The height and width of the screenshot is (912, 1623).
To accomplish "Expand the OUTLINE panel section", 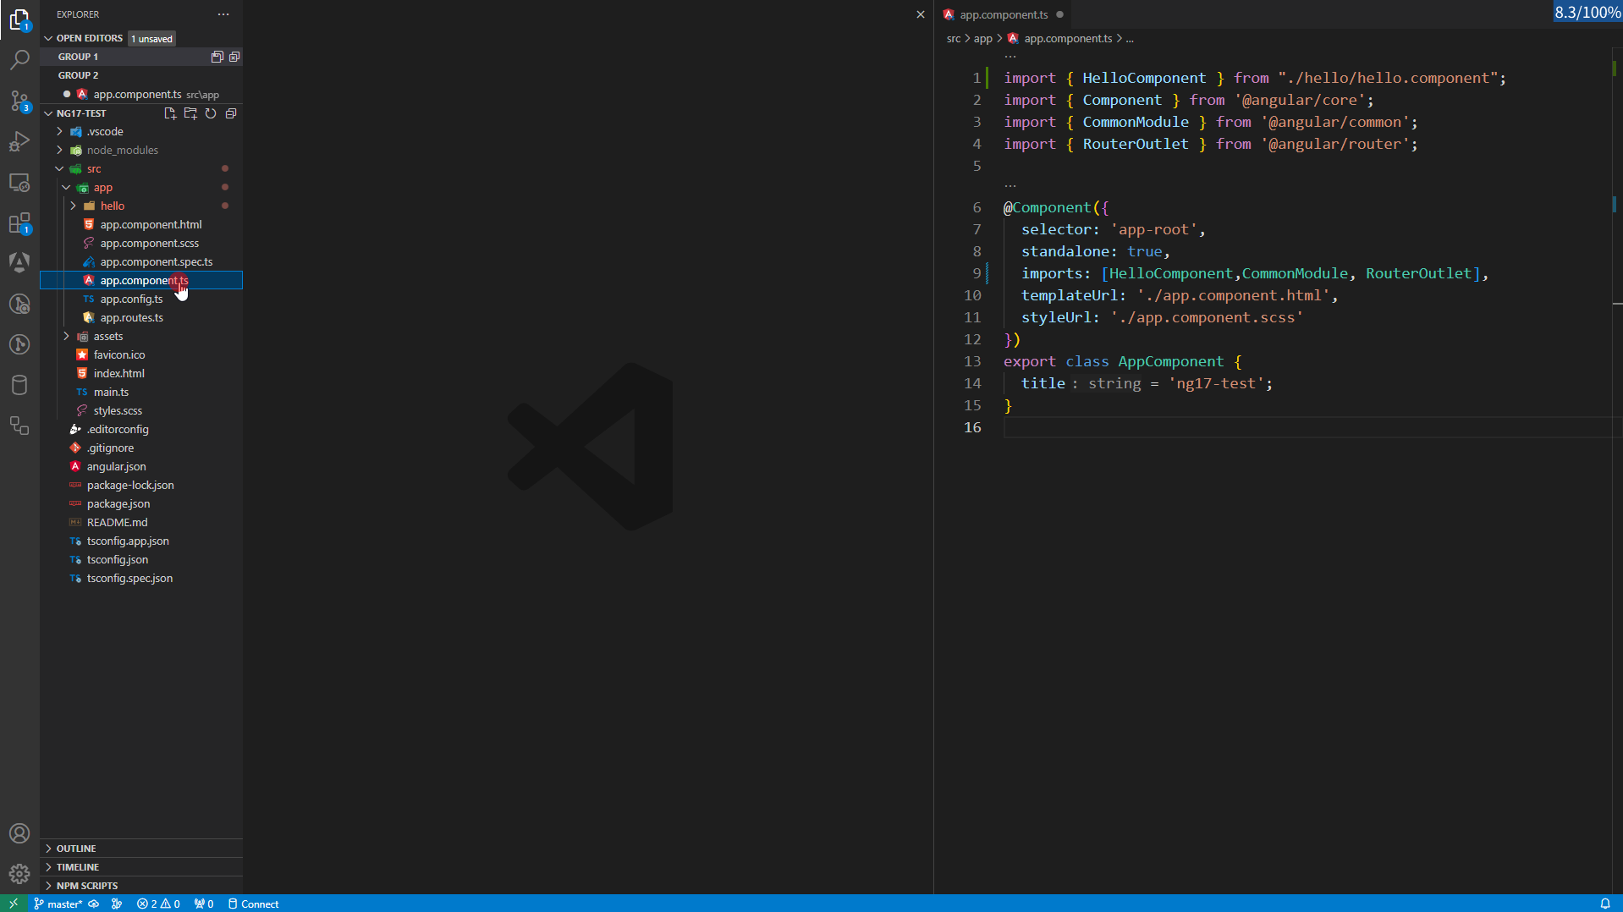I will click(x=76, y=849).
